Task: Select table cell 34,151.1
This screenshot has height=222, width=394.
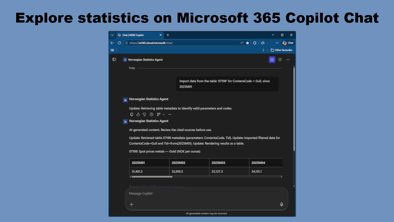Action: (x=266, y=171)
